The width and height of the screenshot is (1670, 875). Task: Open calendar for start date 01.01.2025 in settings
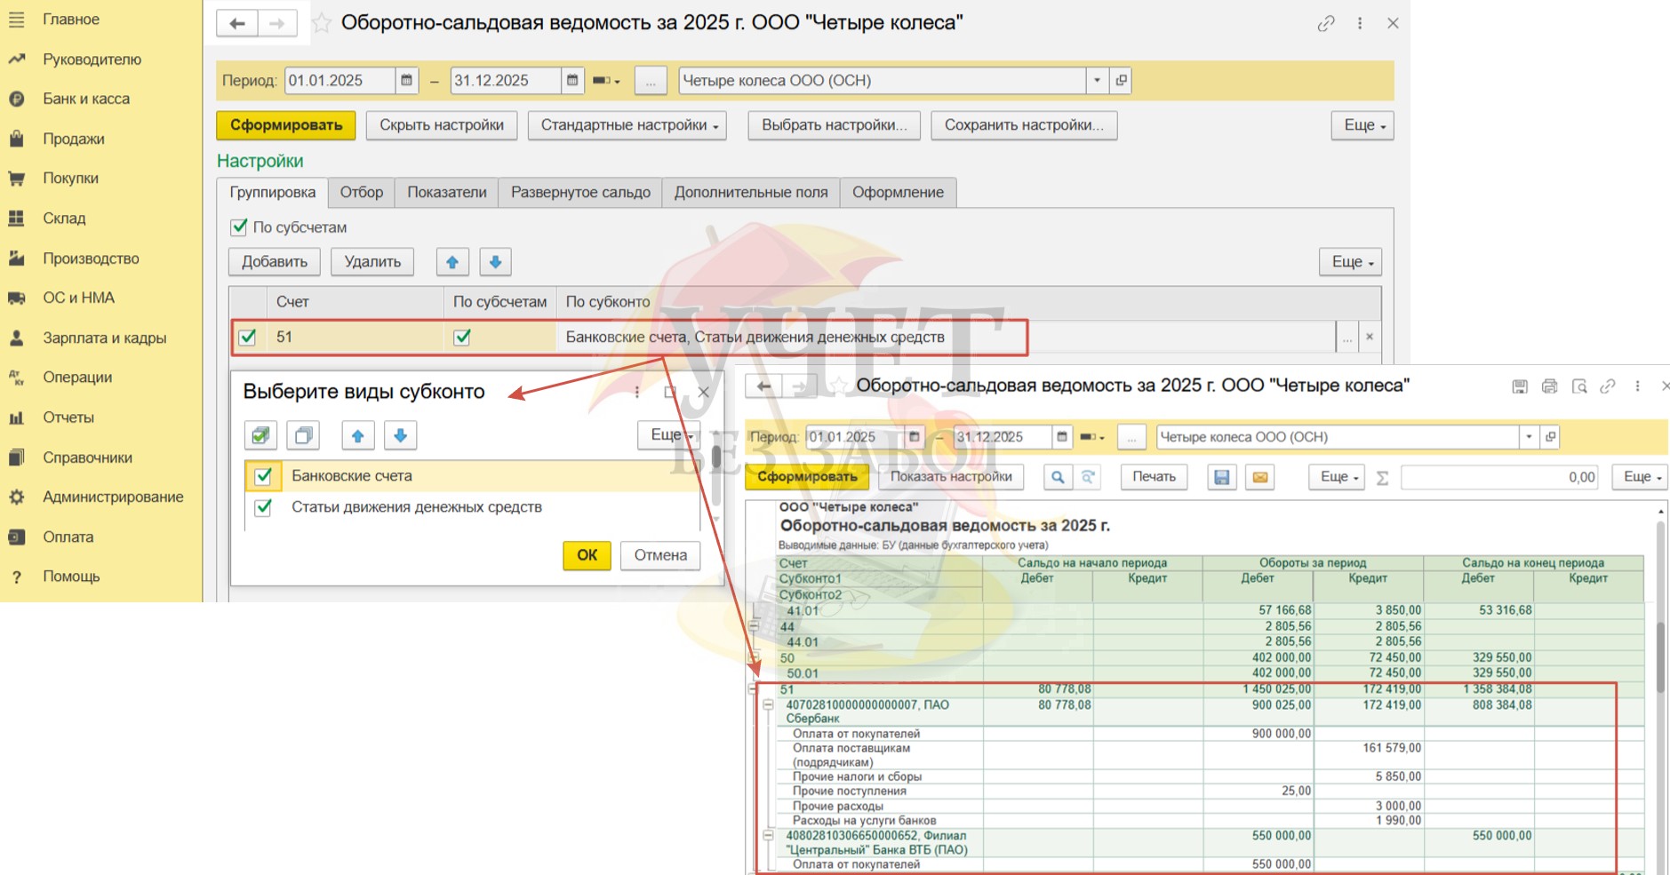(x=406, y=81)
